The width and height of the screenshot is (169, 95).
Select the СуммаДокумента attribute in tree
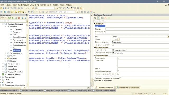19,37
